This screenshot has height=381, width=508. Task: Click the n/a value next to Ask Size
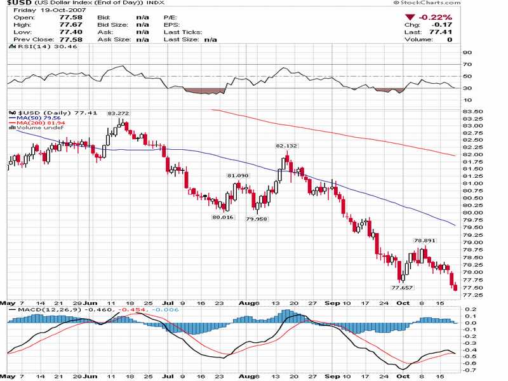(142, 39)
